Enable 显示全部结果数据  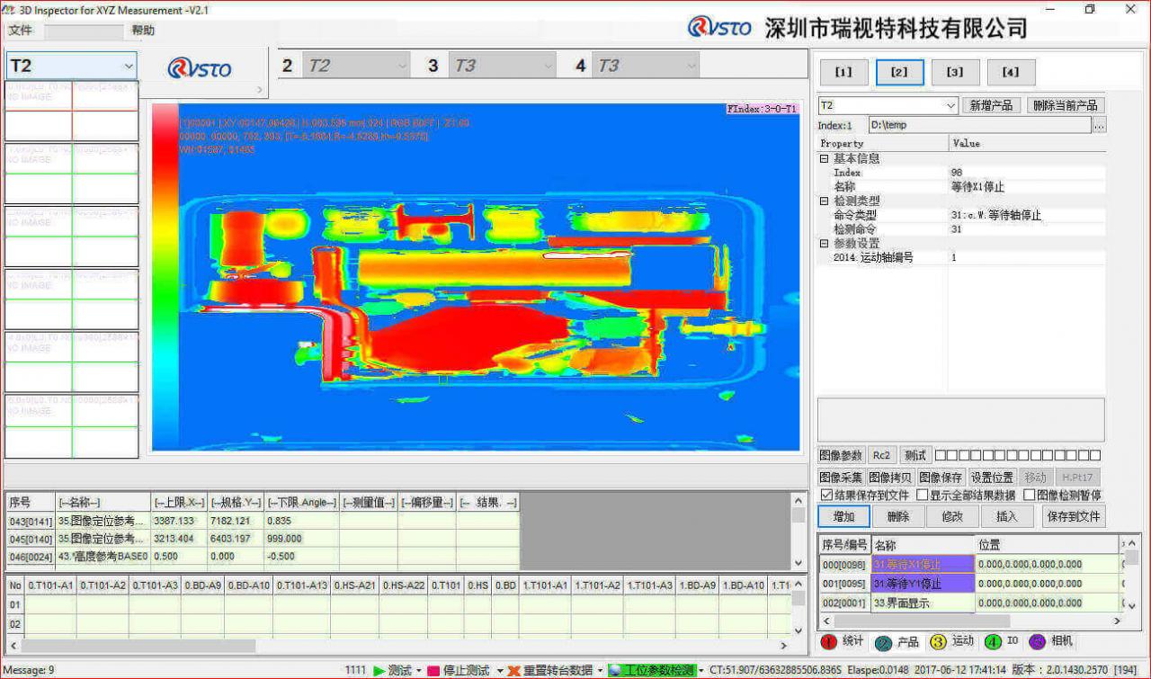(x=923, y=494)
